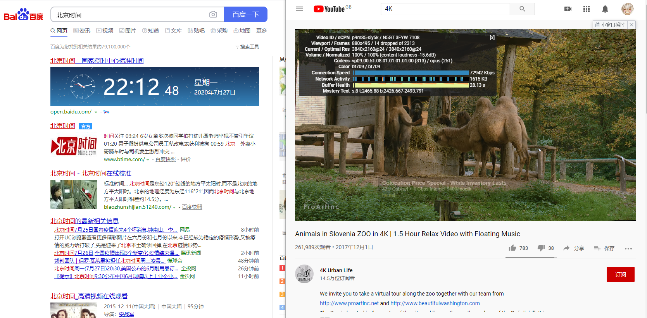
Task: Open the http://www.proartinc.net link
Action: (x=349, y=303)
